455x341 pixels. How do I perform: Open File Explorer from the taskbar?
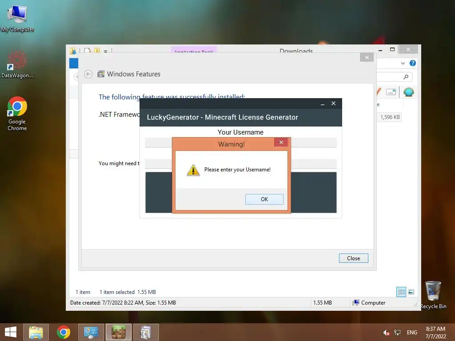coord(36,332)
